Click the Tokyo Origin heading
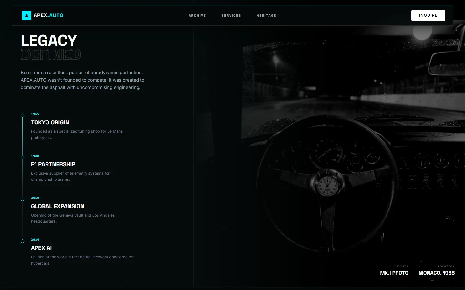 tap(50, 122)
